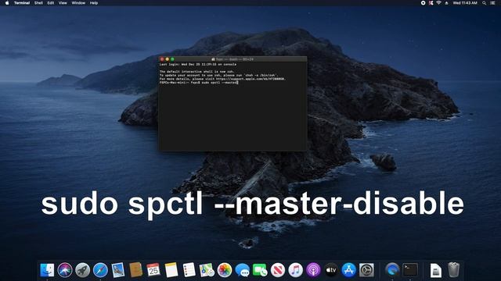Viewport: 501px width, 281px height.
Task: Open Launchpad rocket icon
Action: [82, 270]
